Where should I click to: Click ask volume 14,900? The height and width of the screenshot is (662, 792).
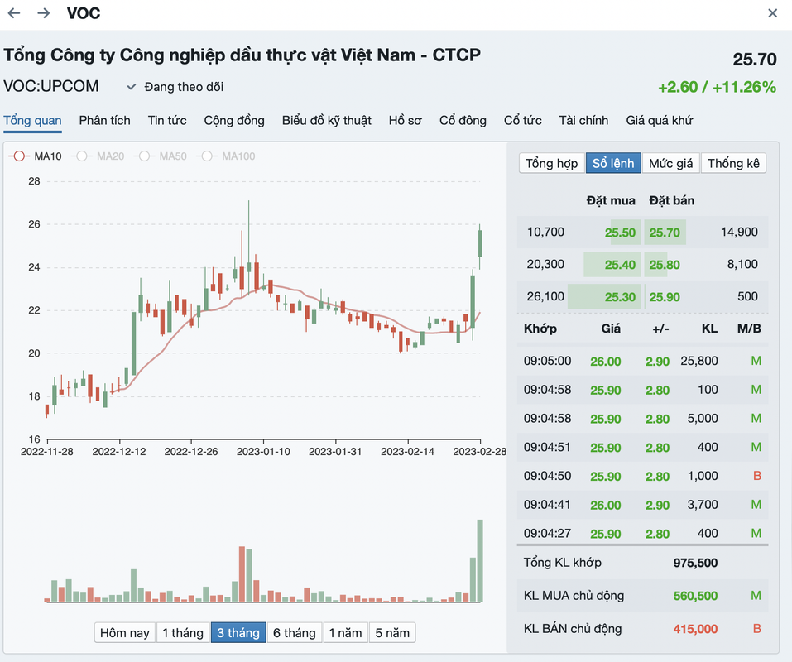[739, 233]
